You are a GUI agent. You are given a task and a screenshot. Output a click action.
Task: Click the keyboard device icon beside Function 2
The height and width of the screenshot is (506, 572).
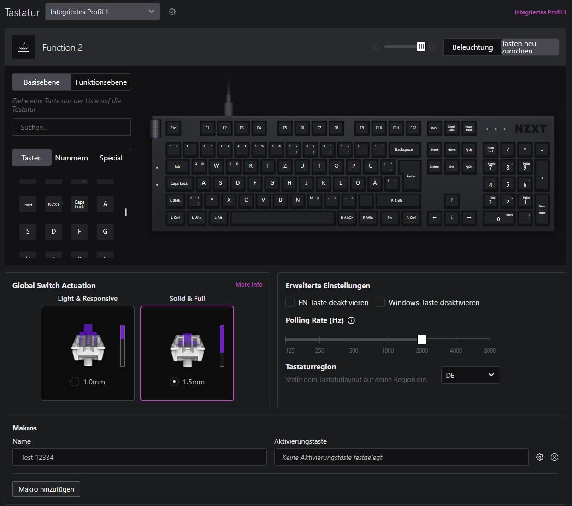(x=24, y=47)
